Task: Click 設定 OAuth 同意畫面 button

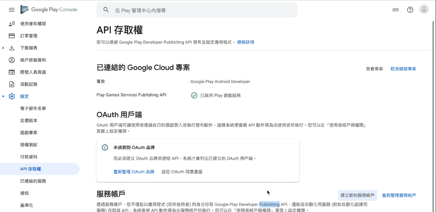Action: pyautogui.click(x=182, y=172)
